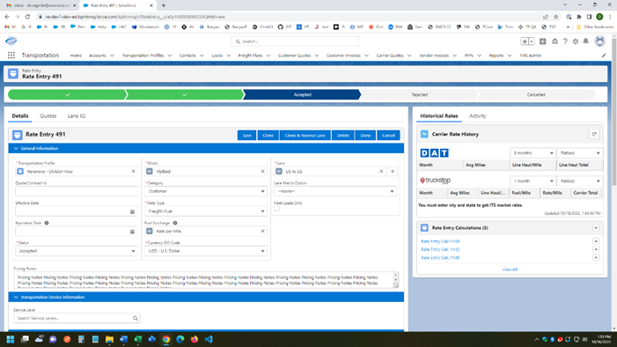The height and width of the screenshot is (347, 617).
Task: Open Global Actions plus icon
Action: 543,41
